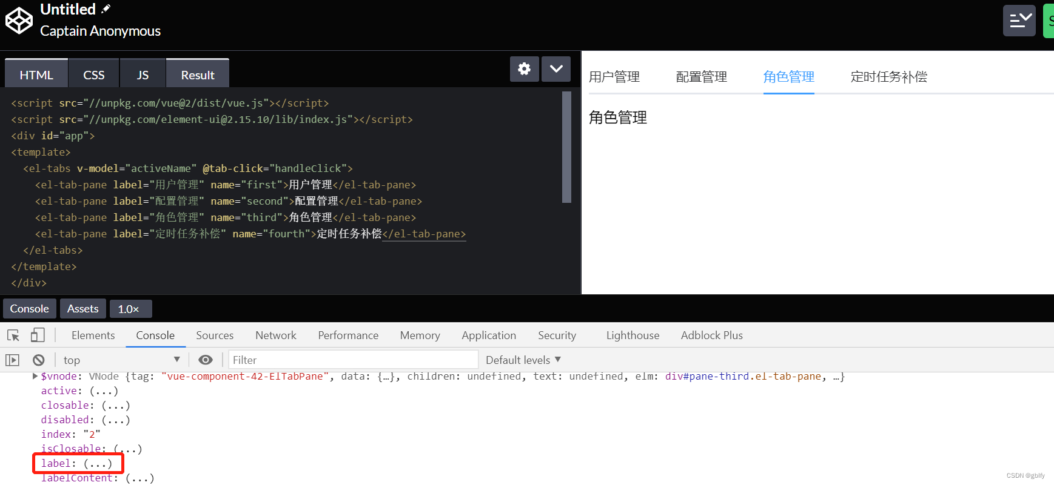Open the 定时任务补偿 tab
This screenshot has height=485, width=1054.
point(889,77)
